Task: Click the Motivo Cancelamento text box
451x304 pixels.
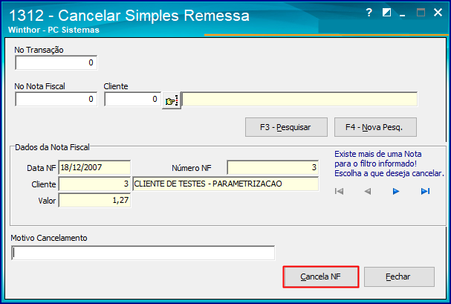Action: [143, 253]
